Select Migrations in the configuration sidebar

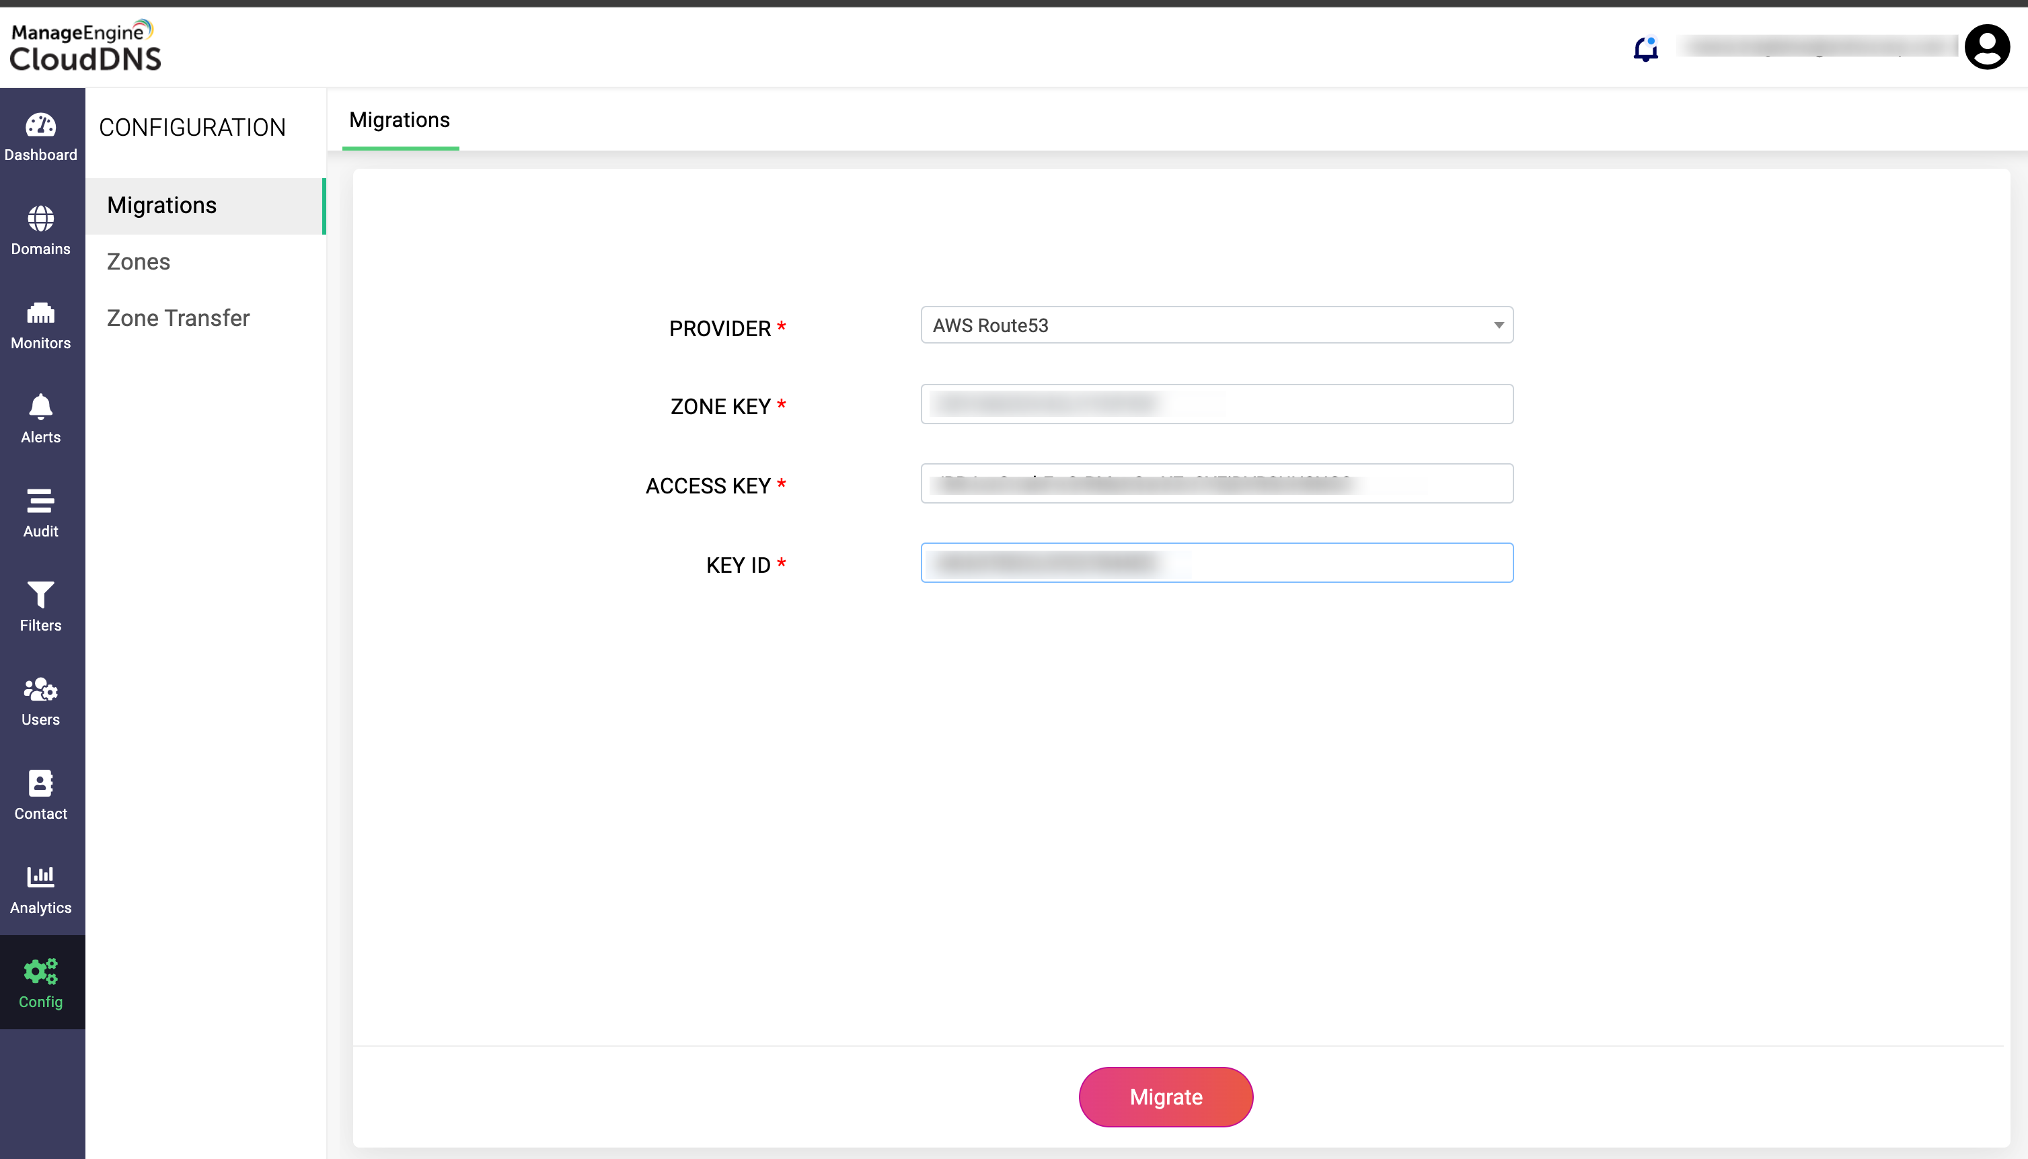161,205
